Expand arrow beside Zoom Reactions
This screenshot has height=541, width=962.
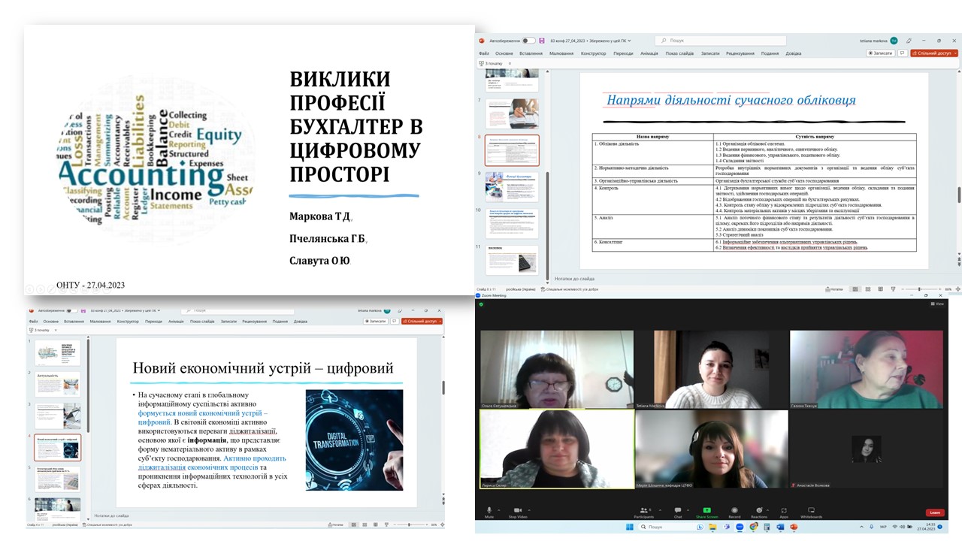coord(767,509)
